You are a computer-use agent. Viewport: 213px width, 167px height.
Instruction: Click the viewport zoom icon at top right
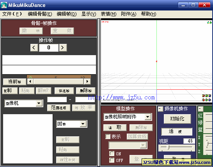tap(208, 23)
